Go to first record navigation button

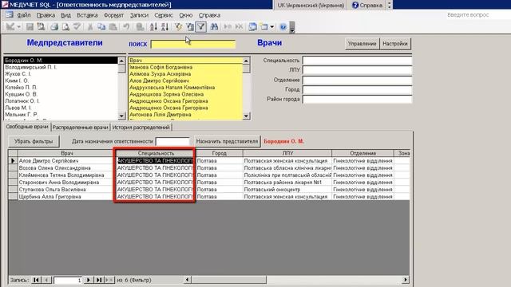point(36,280)
